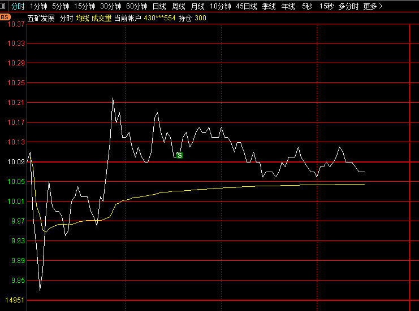Expand the 更多 more periods menu
419x311 pixels.
[373, 6]
